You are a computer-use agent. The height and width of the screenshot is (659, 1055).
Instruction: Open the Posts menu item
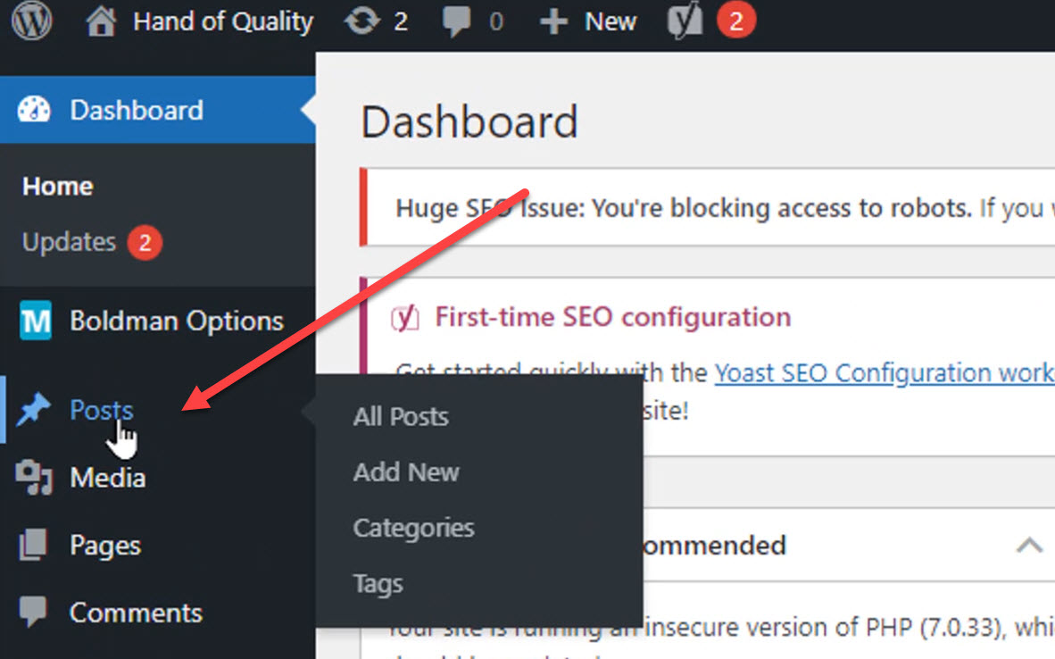(102, 410)
